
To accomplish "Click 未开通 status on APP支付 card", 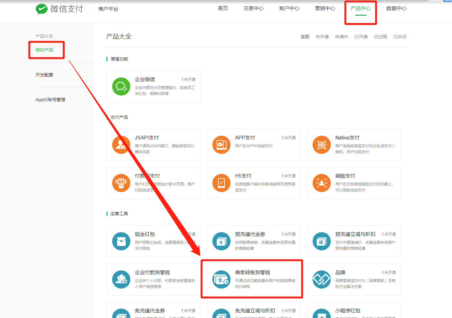I will tap(289, 138).
